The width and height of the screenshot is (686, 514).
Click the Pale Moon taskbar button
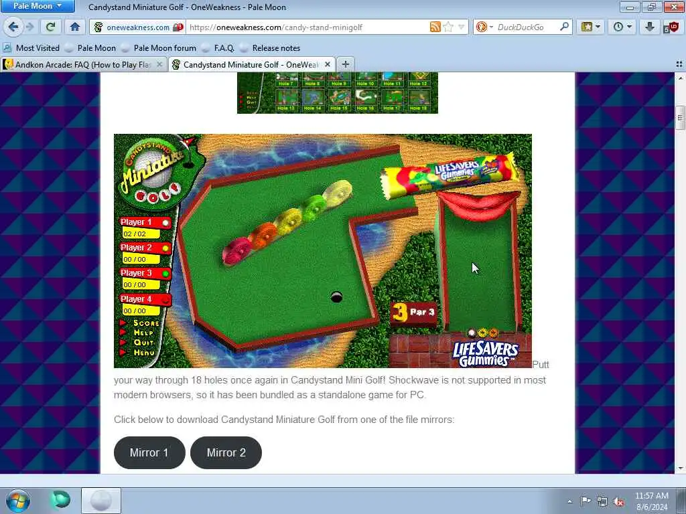coord(101,501)
